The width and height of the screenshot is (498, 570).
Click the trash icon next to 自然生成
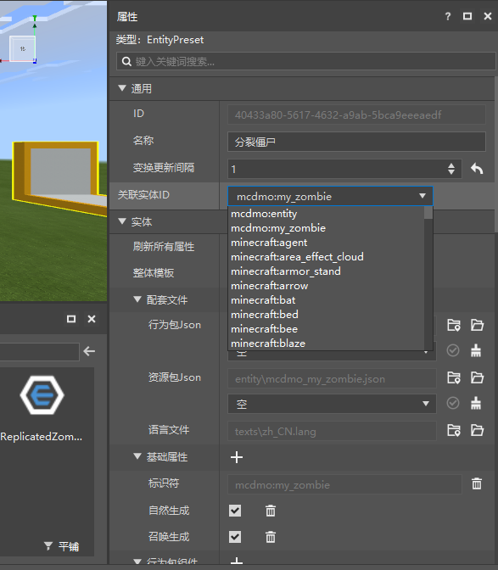tap(271, 511)
